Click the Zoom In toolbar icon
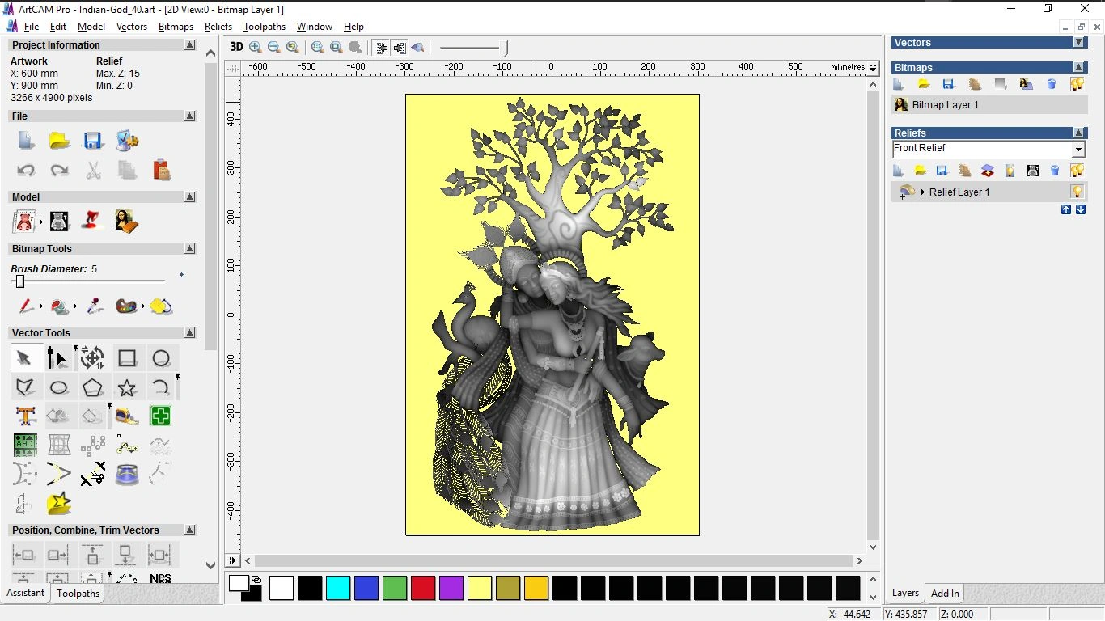1105x621 pixels. pos(256,47)
